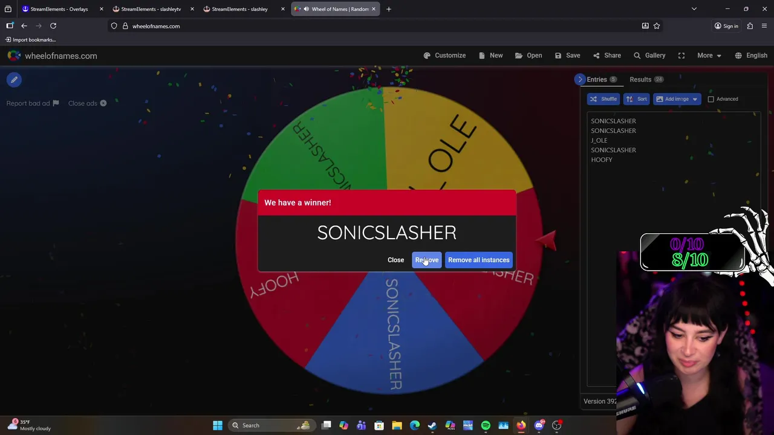This screenshot has height=435, width=774.
Task: Click the site security shield icon
Action: click(x=114, y=26)
